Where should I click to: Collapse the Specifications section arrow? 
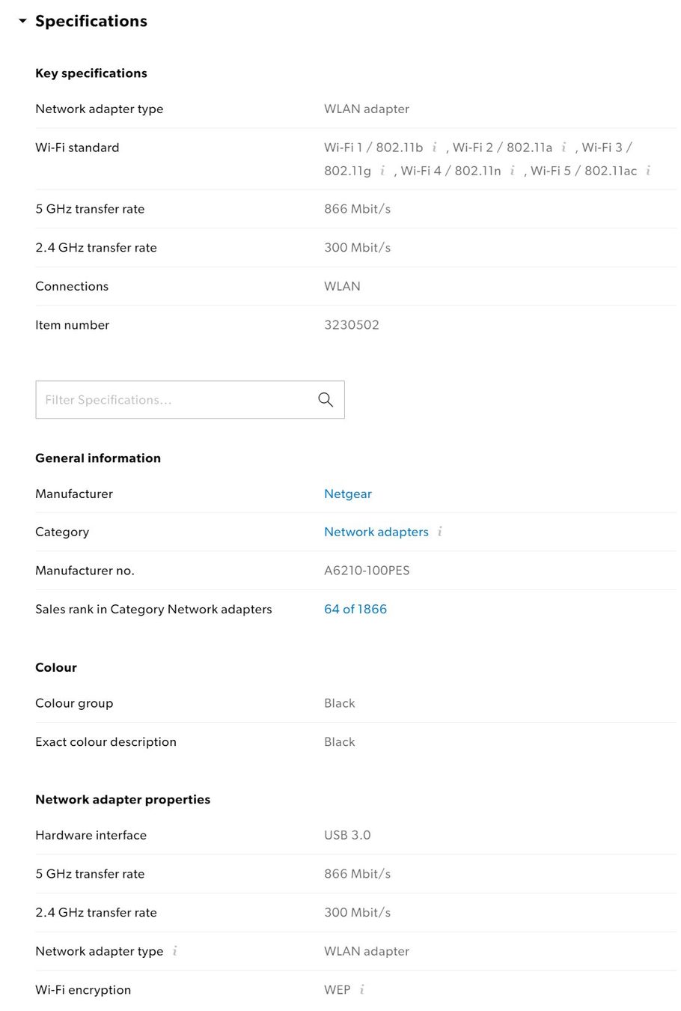coord(22,21)
